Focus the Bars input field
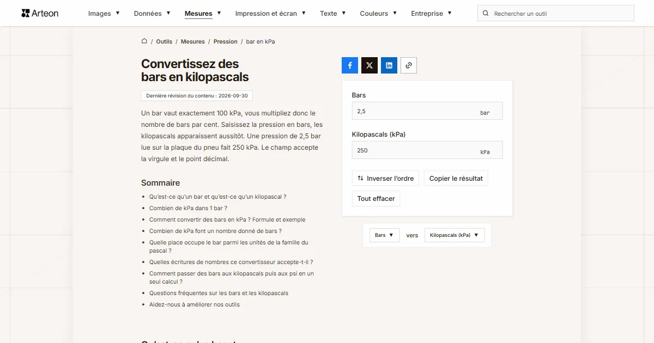 pos(427,111)
